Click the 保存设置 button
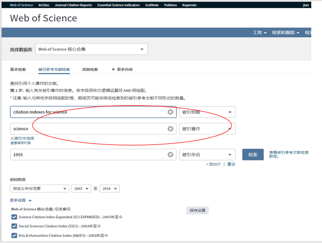 click(198, 210)
